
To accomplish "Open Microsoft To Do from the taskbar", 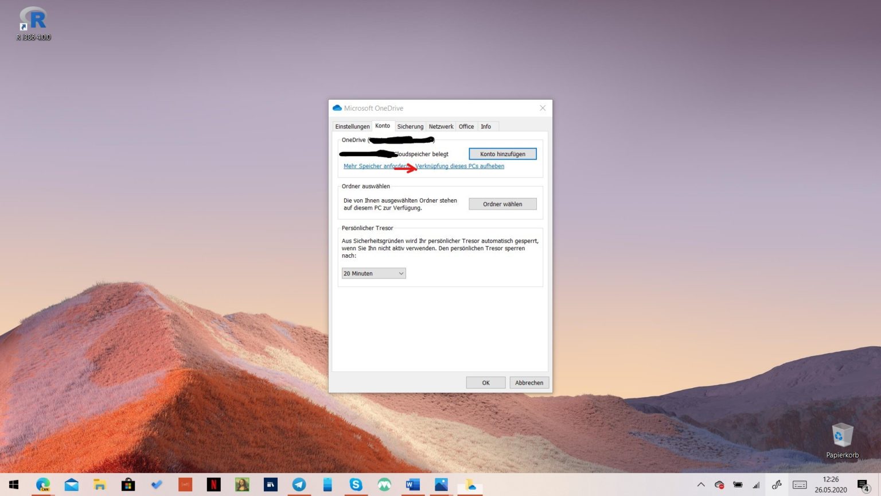I will (x=155, y=485).
